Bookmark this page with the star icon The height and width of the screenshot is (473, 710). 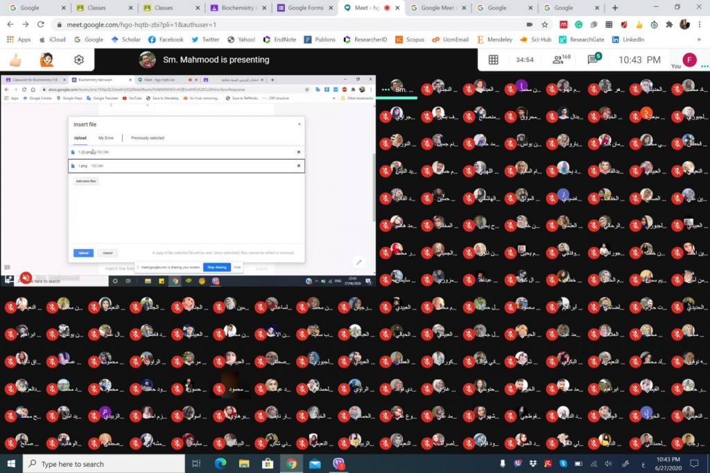(x=545, y=24)
